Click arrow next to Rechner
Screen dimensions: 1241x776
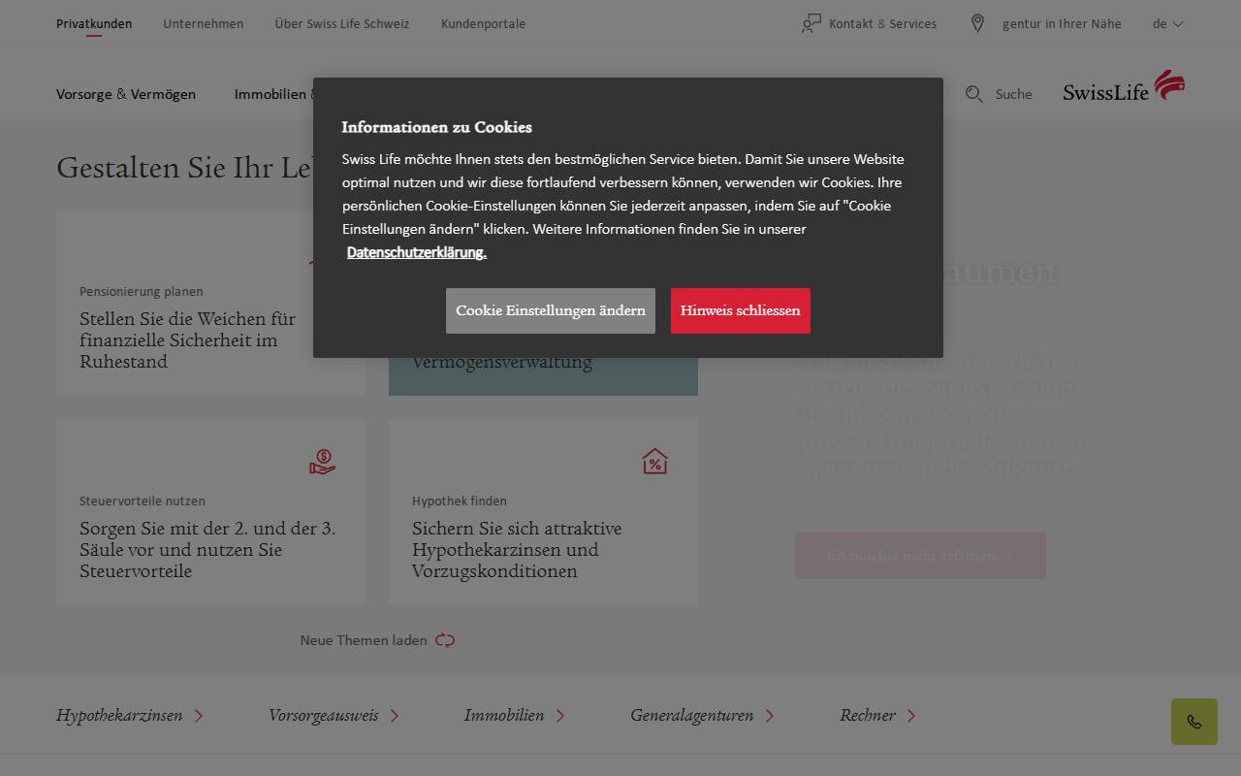point(911,716)
